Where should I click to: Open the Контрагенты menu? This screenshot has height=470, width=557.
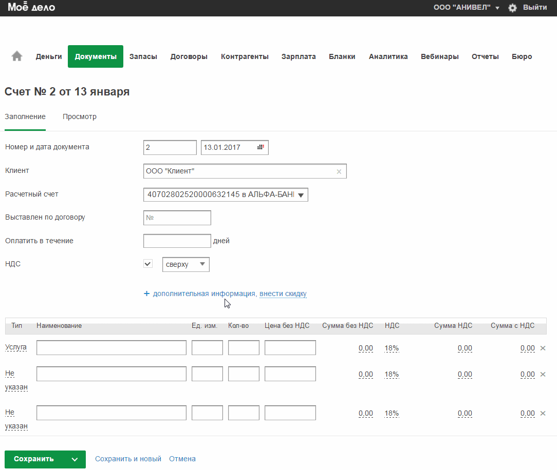pos(245,56)
